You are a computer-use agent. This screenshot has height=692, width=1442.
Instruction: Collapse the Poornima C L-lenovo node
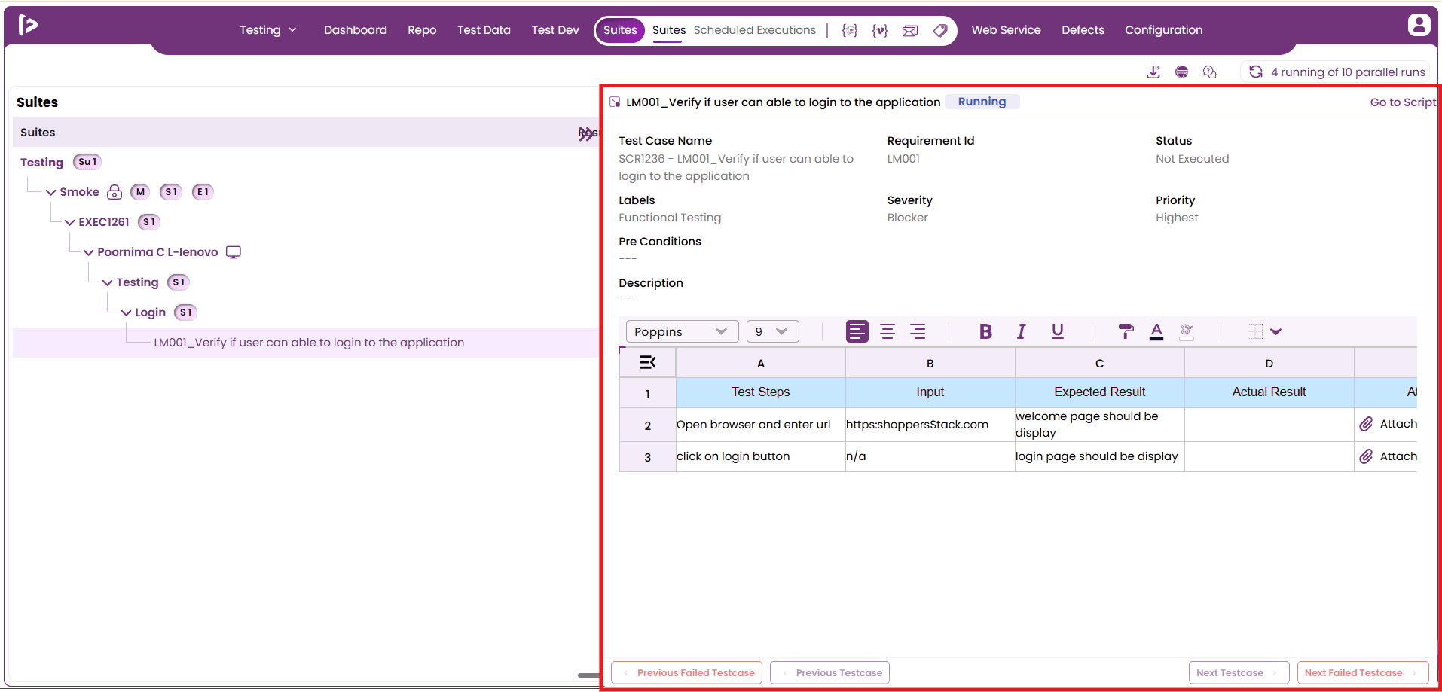(88, 253)
